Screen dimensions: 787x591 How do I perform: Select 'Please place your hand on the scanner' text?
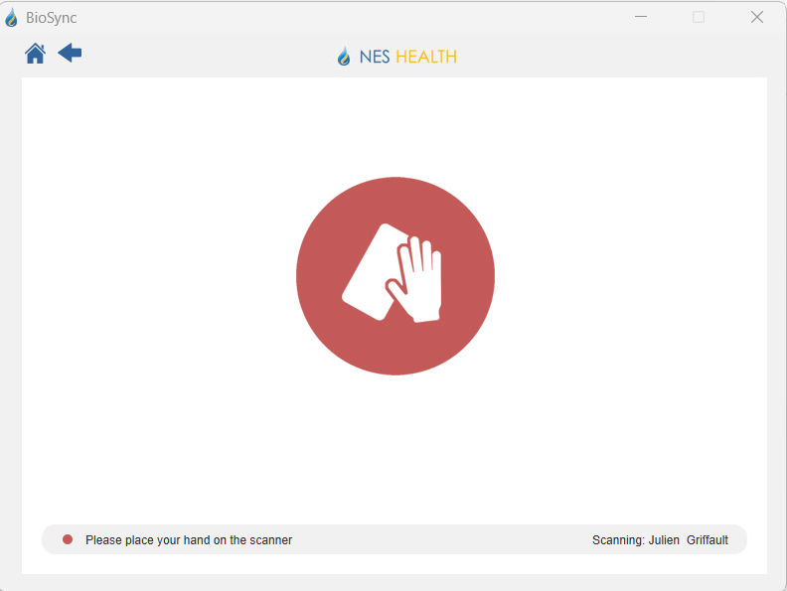point(189,539)
